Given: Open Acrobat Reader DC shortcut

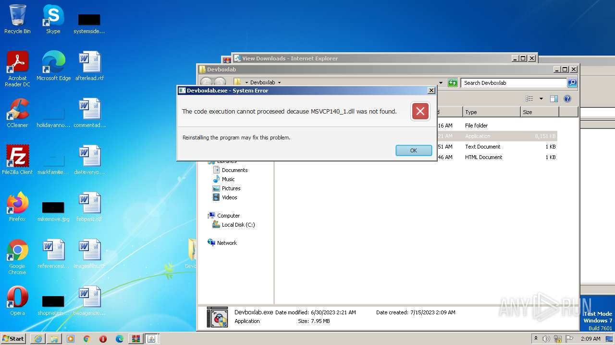Looking at the screenshot, I should click(17, 69).
